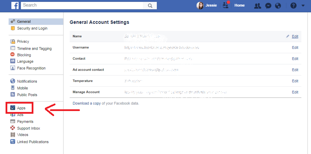Open Face Recognition settings
Image resolution: width=311 pixels, height=154 pixels.
point(31,68)
